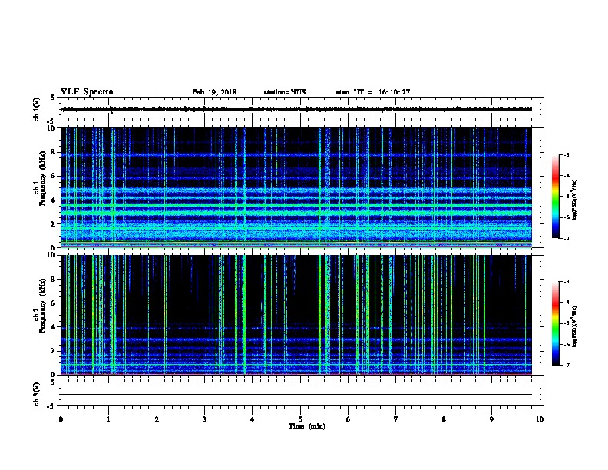Click the log(PSD) label beside ch.2 color bar
This screenshot has width=608, height=470.
pyautogui.click(x=575, y=327)
